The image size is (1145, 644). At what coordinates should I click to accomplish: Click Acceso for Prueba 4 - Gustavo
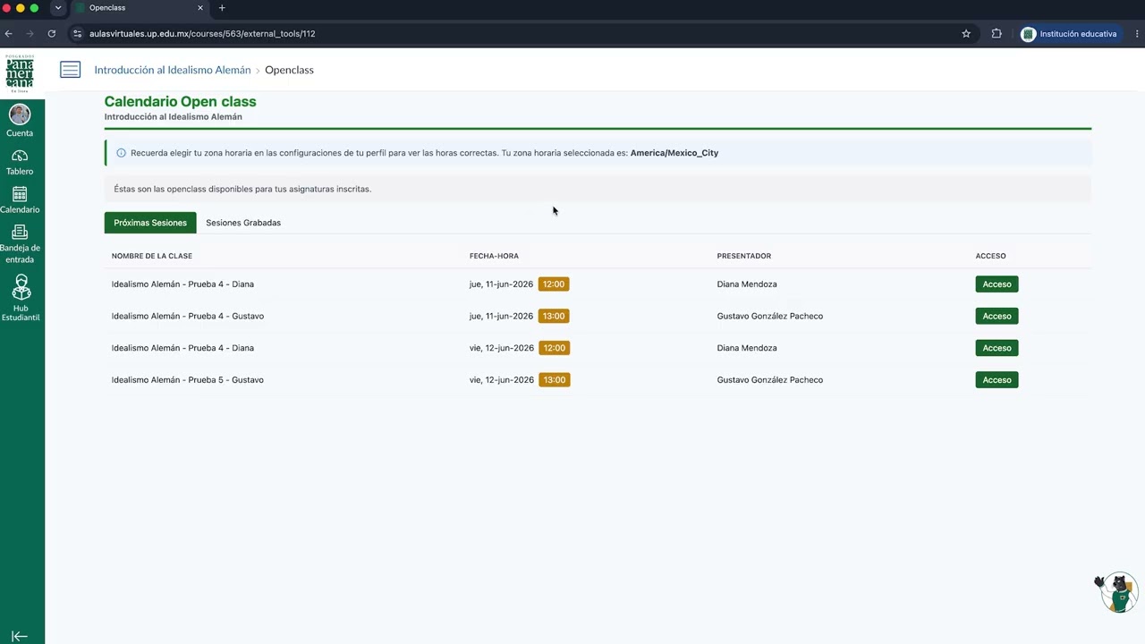tap(997, 316)
